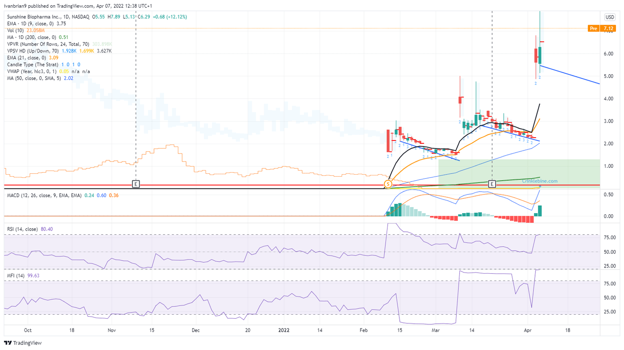The image size is (624, 350).
Task: Click the 20 date label on time axis
Action: tap(248, 331)
